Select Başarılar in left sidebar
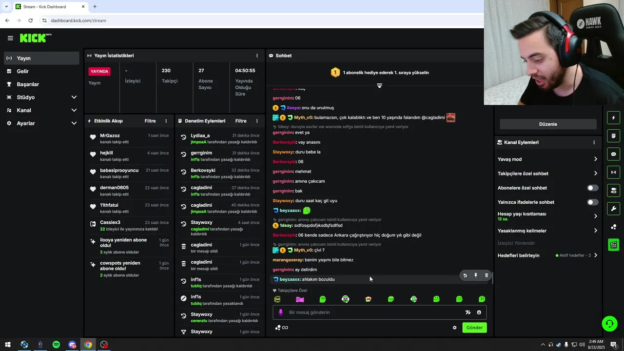Image resolution: width=624 pixels, height=351 pixels. click(41, 84)
